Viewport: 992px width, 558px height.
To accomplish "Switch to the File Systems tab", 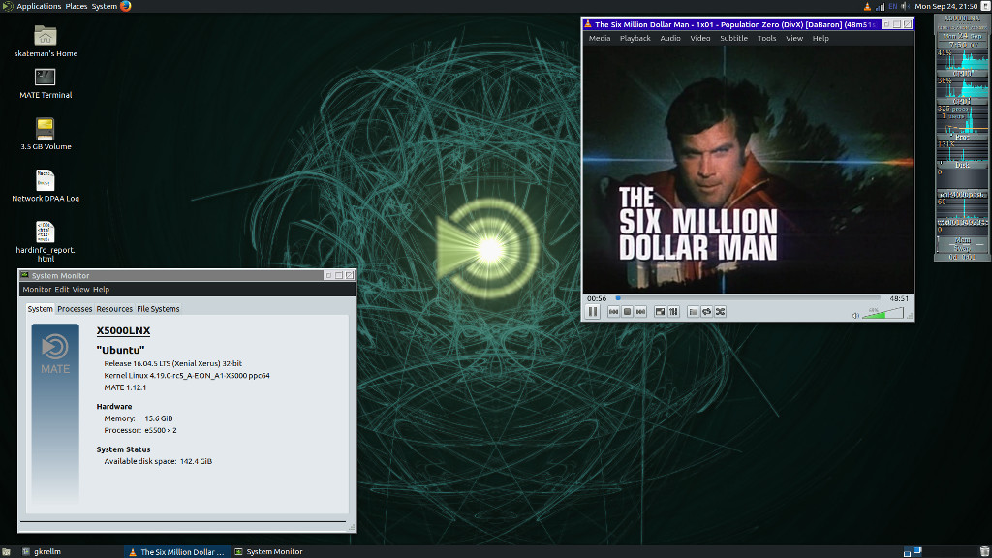I will pyautogui.click(x=158, y=309).
